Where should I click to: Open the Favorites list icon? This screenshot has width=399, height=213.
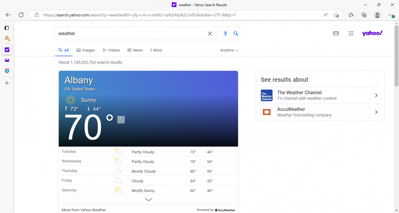pyautogui.click(x=351, y=15)
